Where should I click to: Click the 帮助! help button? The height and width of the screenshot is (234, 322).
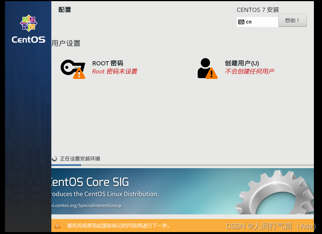point(292,20)
